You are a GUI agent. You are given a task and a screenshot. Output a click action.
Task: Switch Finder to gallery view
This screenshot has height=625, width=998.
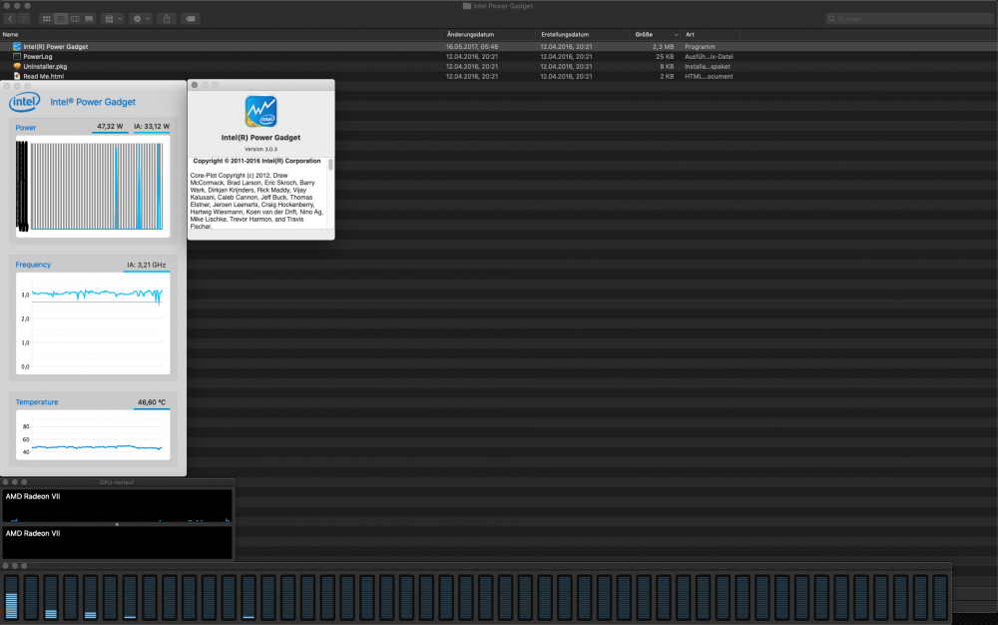[89, 18]
